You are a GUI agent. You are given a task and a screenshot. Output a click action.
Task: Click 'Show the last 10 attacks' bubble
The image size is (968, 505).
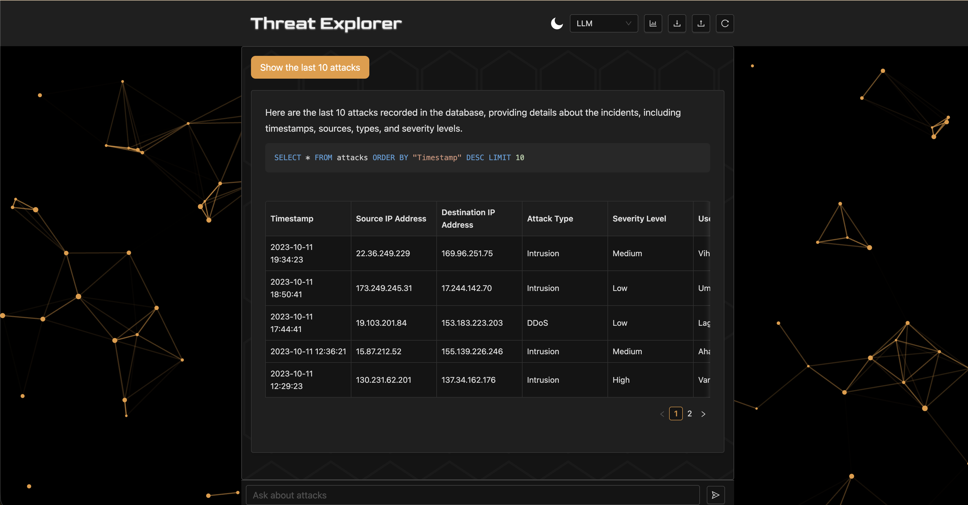310,67
